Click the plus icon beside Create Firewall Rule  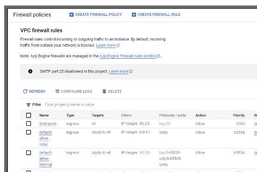134,14
